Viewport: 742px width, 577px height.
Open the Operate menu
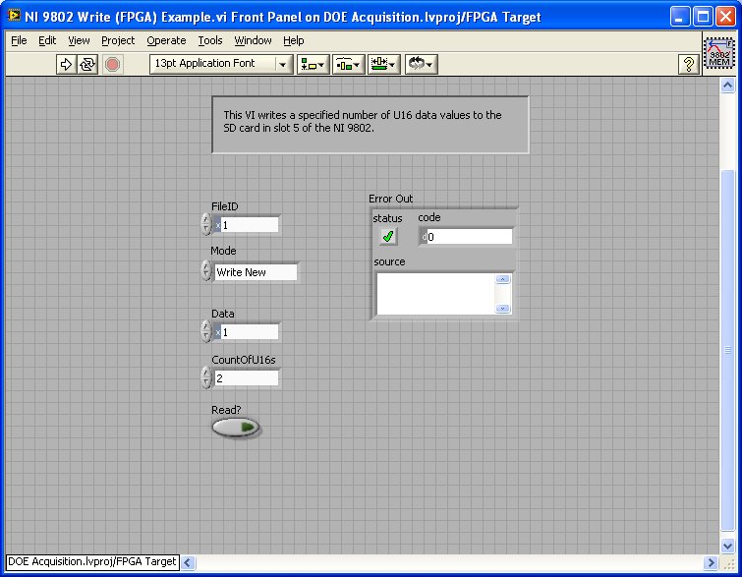tap(166, 40)
